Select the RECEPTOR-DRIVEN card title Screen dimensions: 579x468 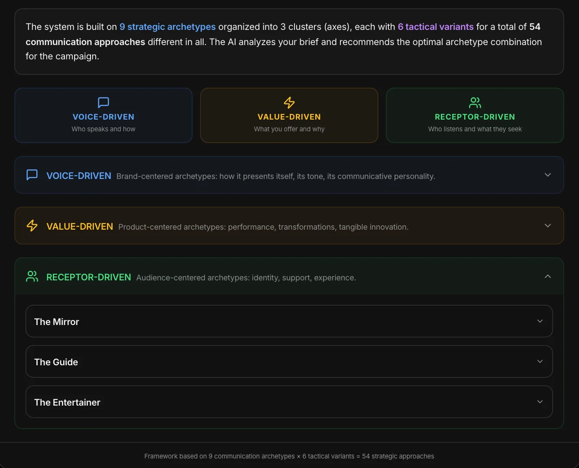tap(475, 117)
